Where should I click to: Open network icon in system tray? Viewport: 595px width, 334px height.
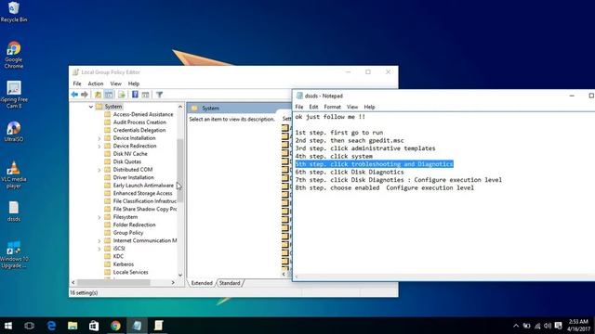pyautogui.click(x=537, y=326)
